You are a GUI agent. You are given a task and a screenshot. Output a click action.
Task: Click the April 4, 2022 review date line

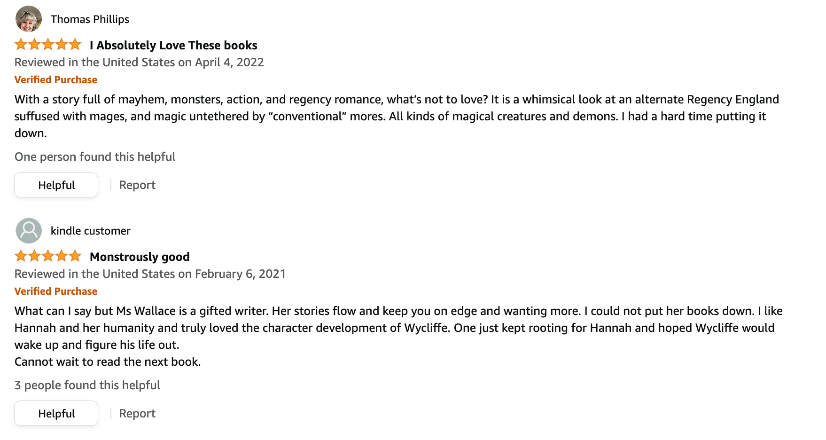coord(139,63)
